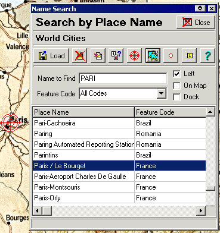Click the crossed-out document icon in toolbar
Image resolution: width=220 pixels, height=233 pixels.
coord(98,56)
